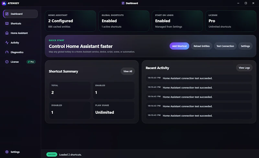Click the Enabled shortcuts count tile

114,90
